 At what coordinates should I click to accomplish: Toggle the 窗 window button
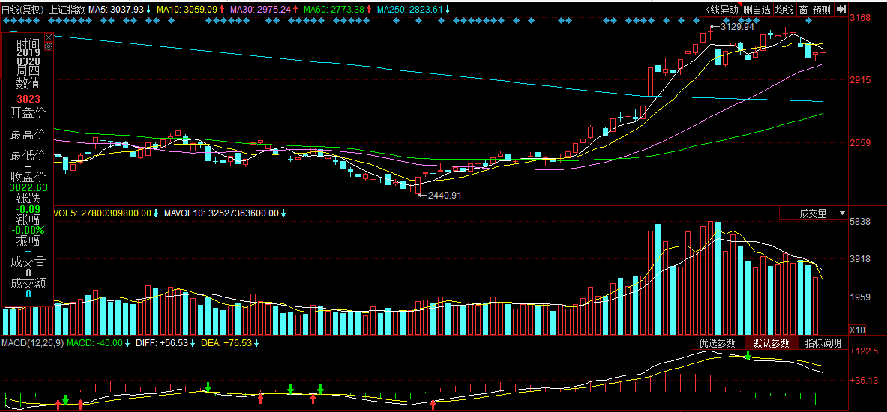803,10
